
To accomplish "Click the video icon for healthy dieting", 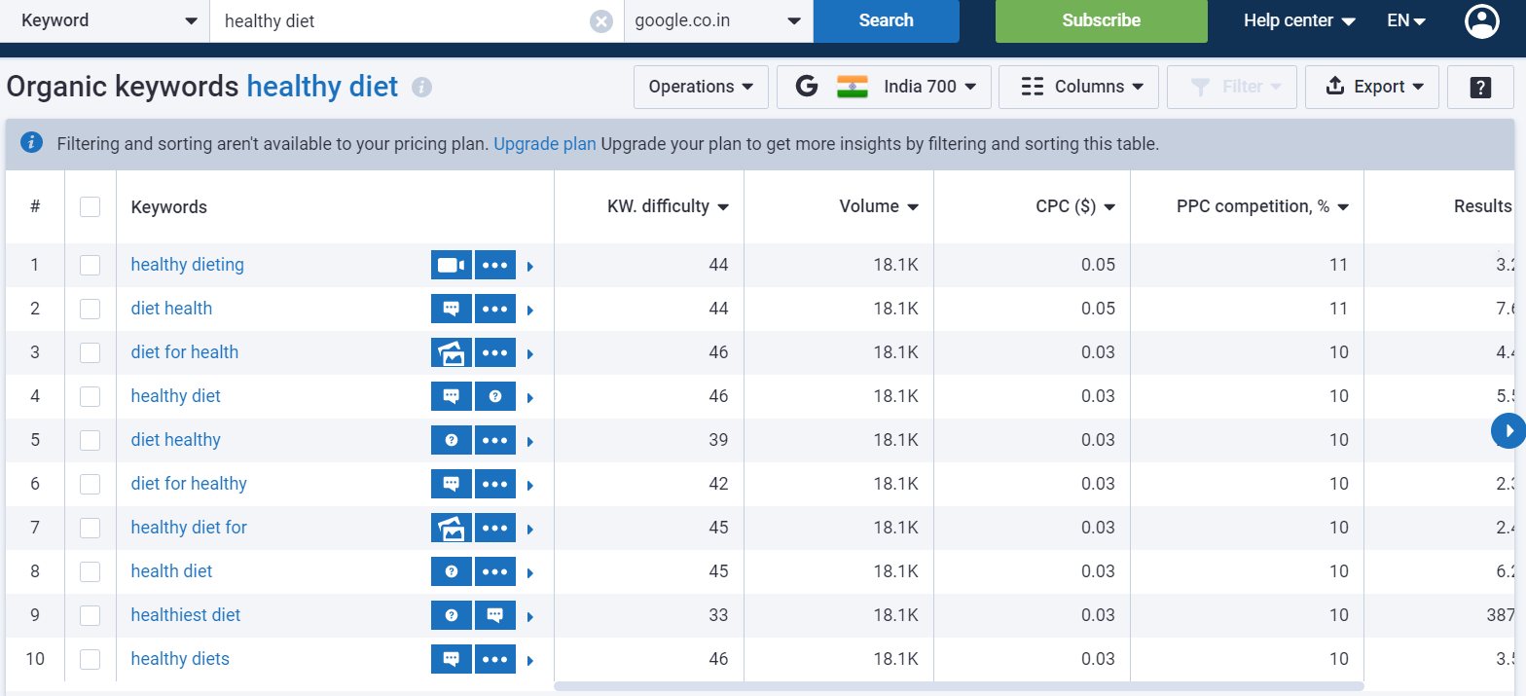I will click(452, 265).
